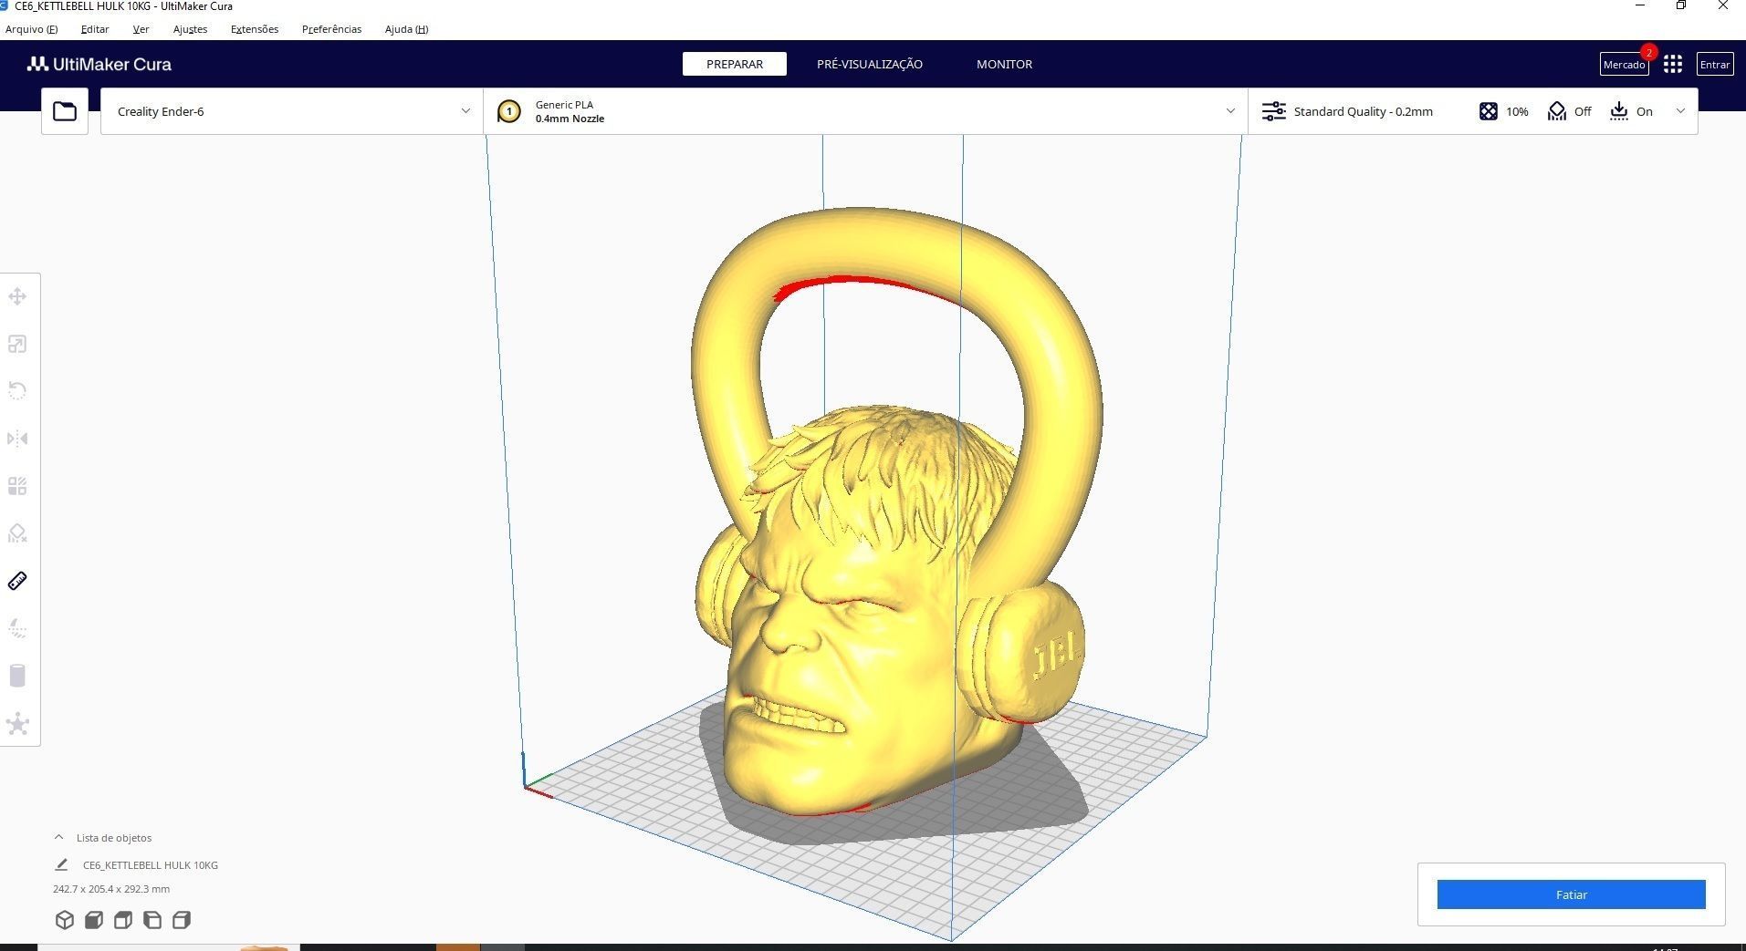Open the Arquivo menu
This screenshot has width=1746, height=951.
[31, 29]
